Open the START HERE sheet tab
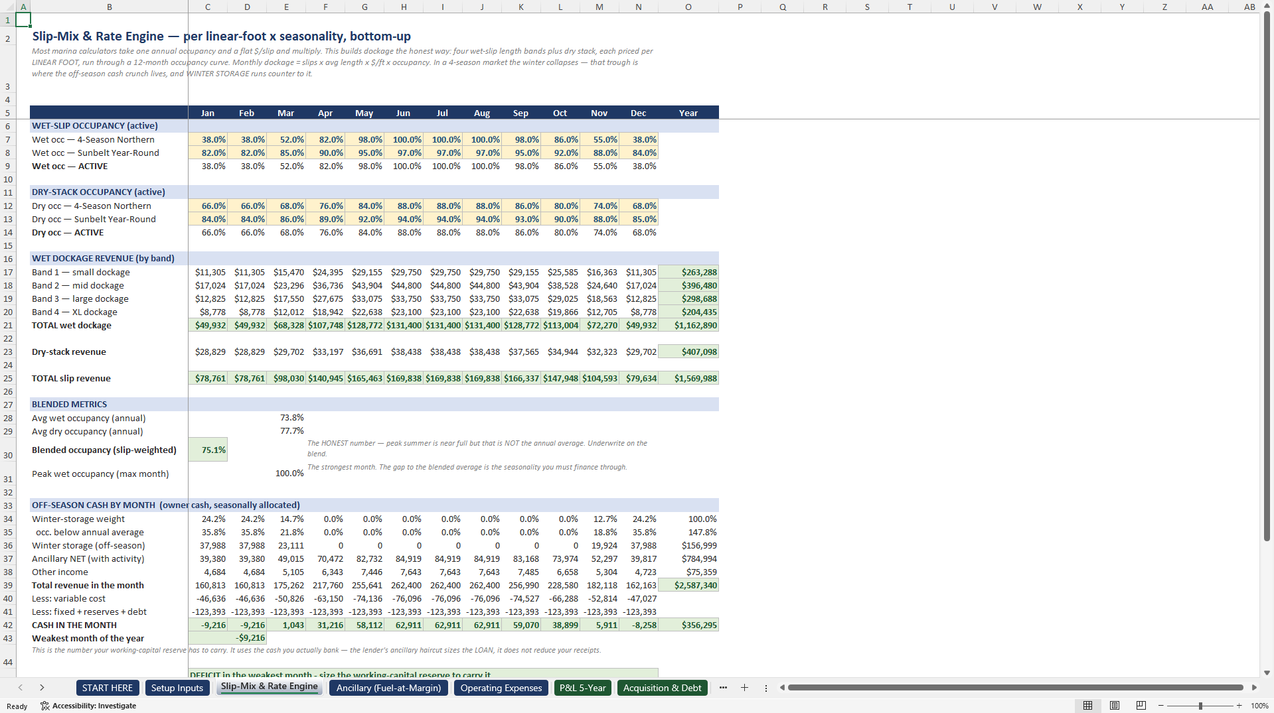Viewport: 1274px width, 713px height. click(108, 688)
